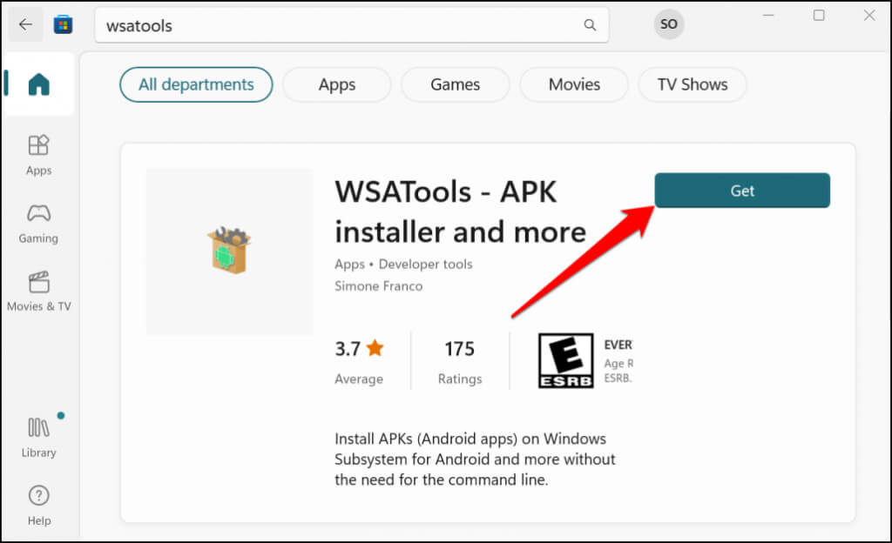This screenshot has width=892, height=543.
Task: Open the WSATools - APK installer title
Action: click(x=460, y=211)
